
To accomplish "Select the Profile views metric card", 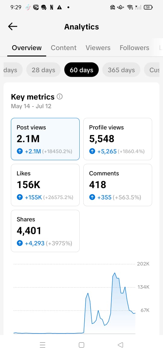I will pyautogui.click(x=118, y=139).
